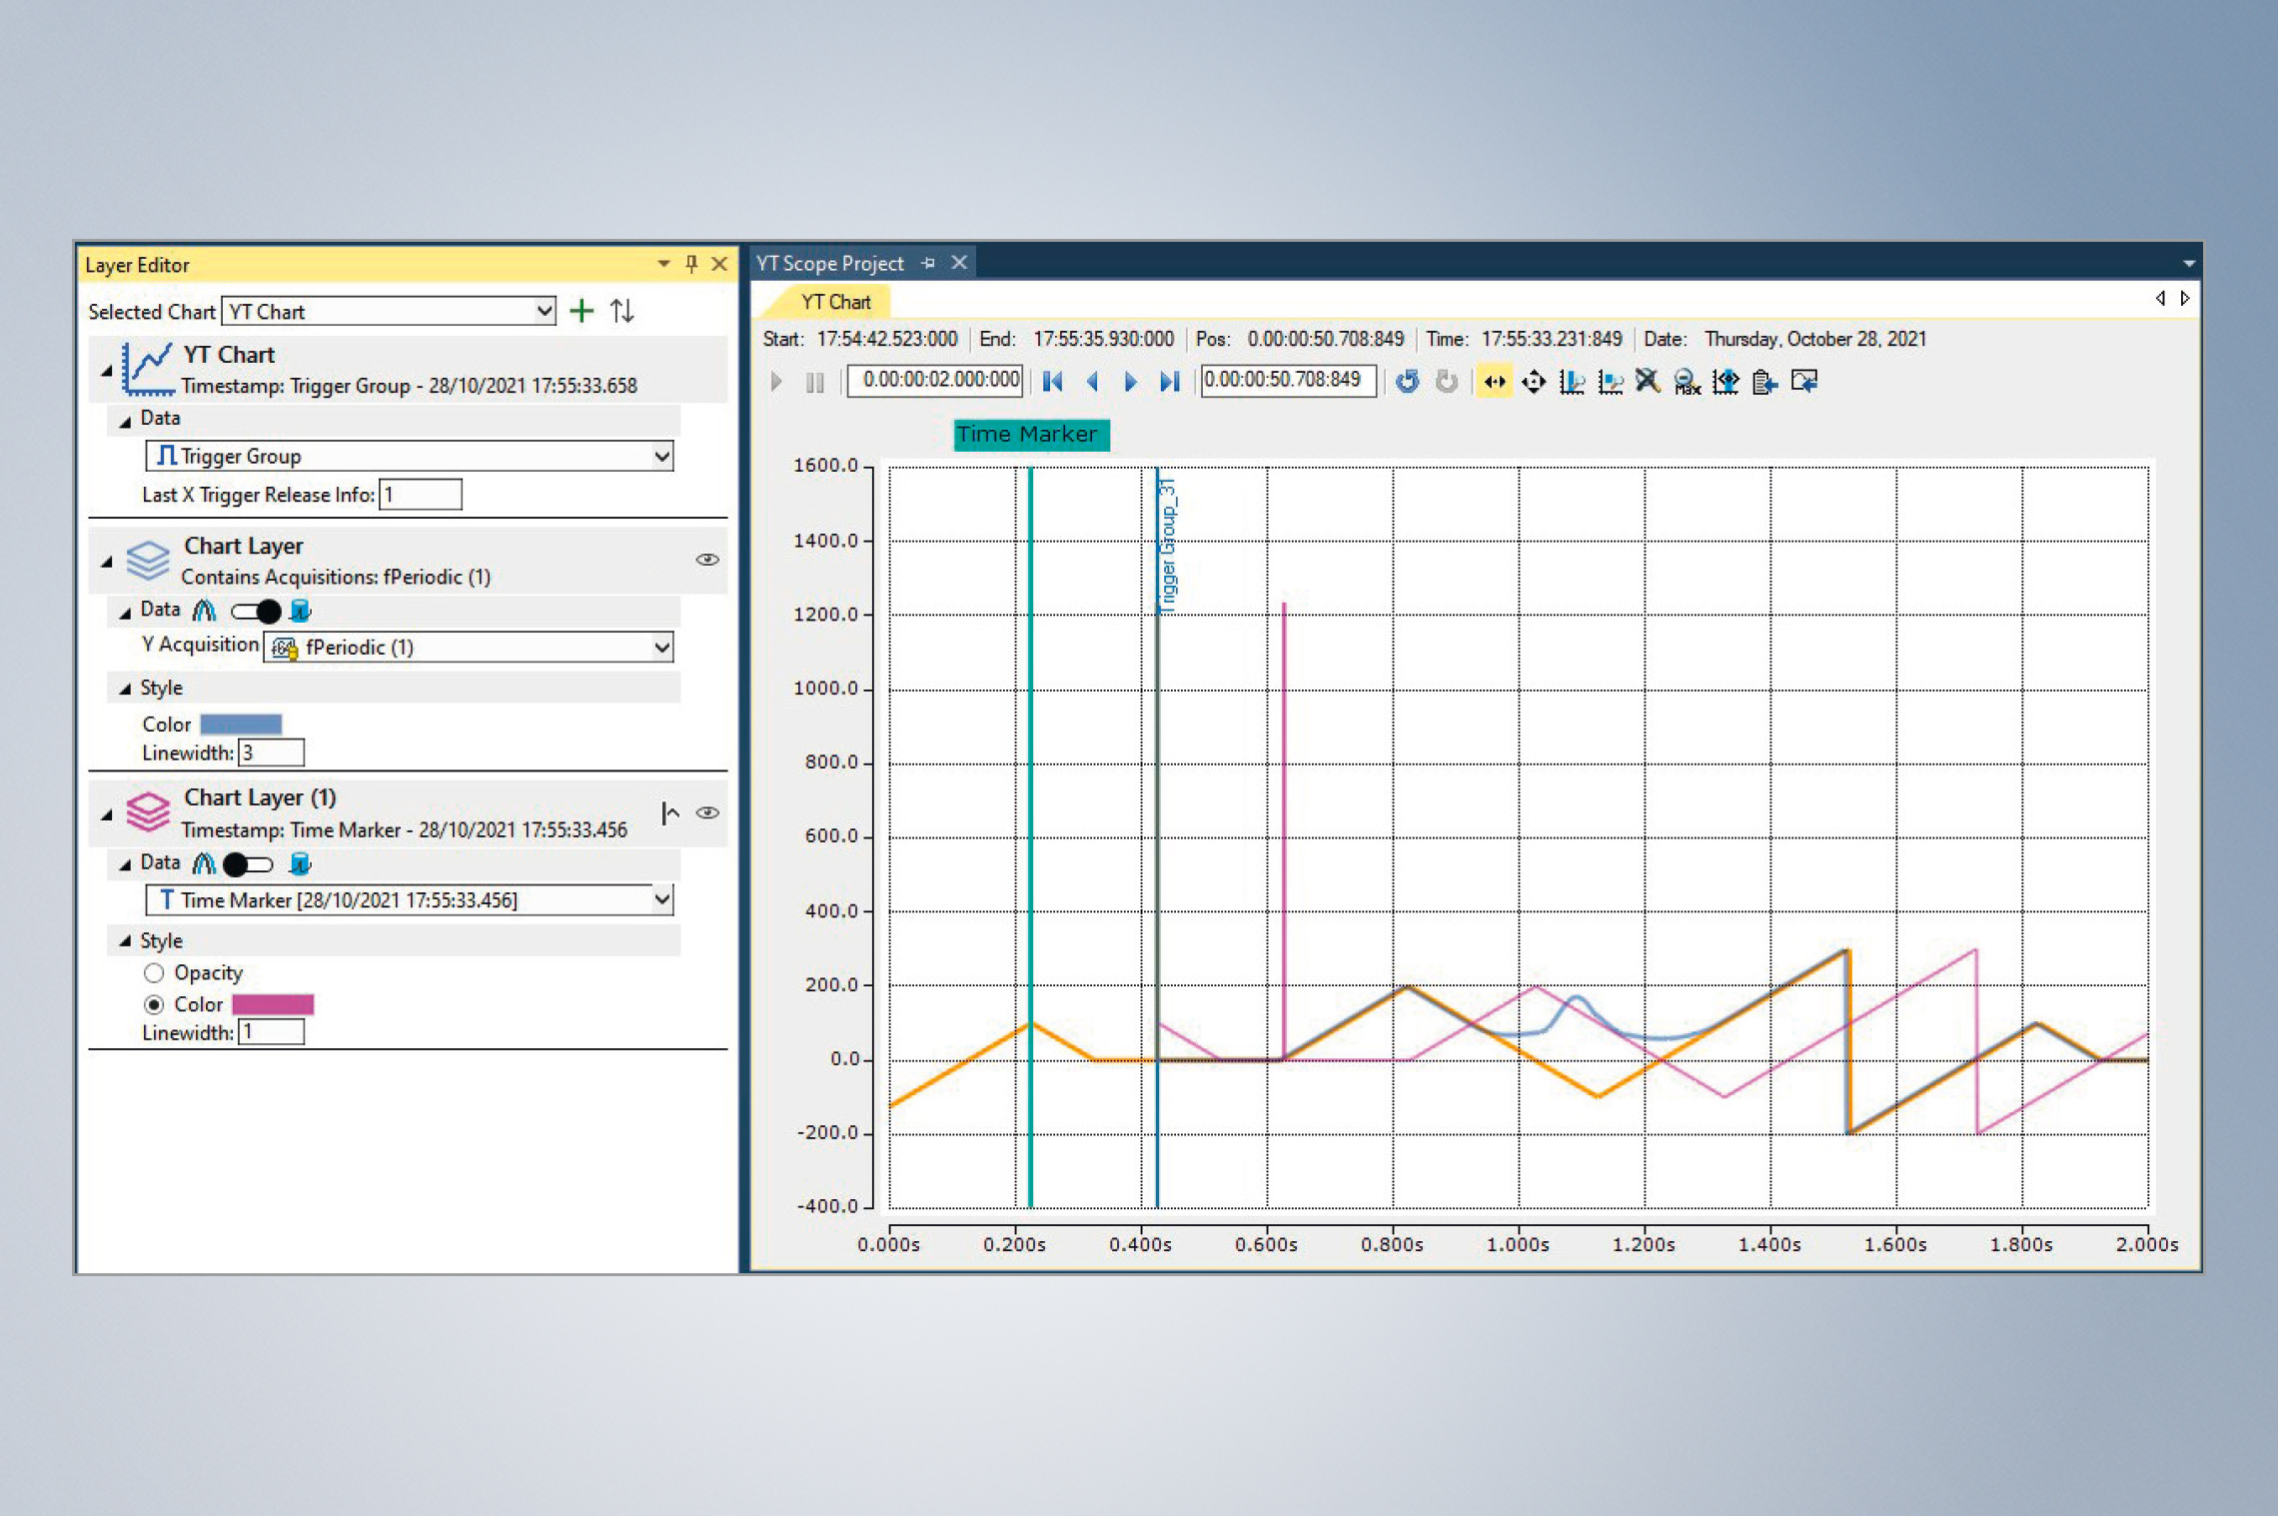Screen dimensions: 2278x1516
Task: Click the zoom out Max icon
Action: (1687, 381)
